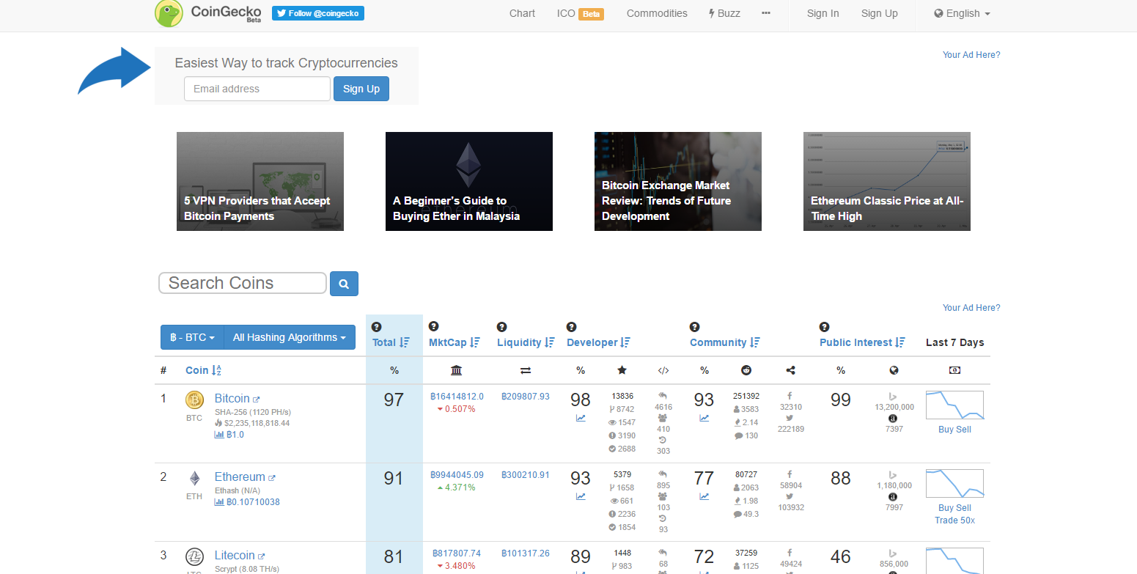Open the Ethereum coin link
This screenshot has width=1137, height=574.
point(245,477)
